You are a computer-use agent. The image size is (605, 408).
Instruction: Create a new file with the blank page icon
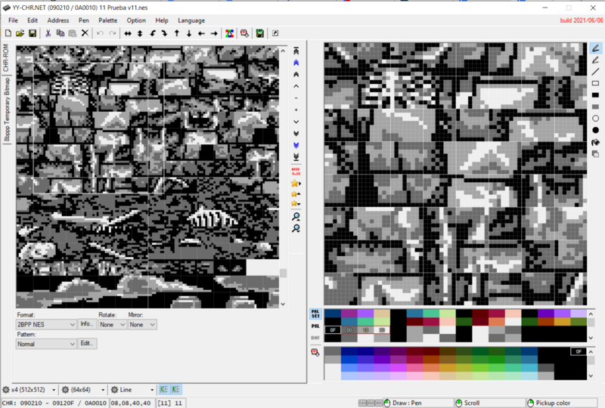8,33
